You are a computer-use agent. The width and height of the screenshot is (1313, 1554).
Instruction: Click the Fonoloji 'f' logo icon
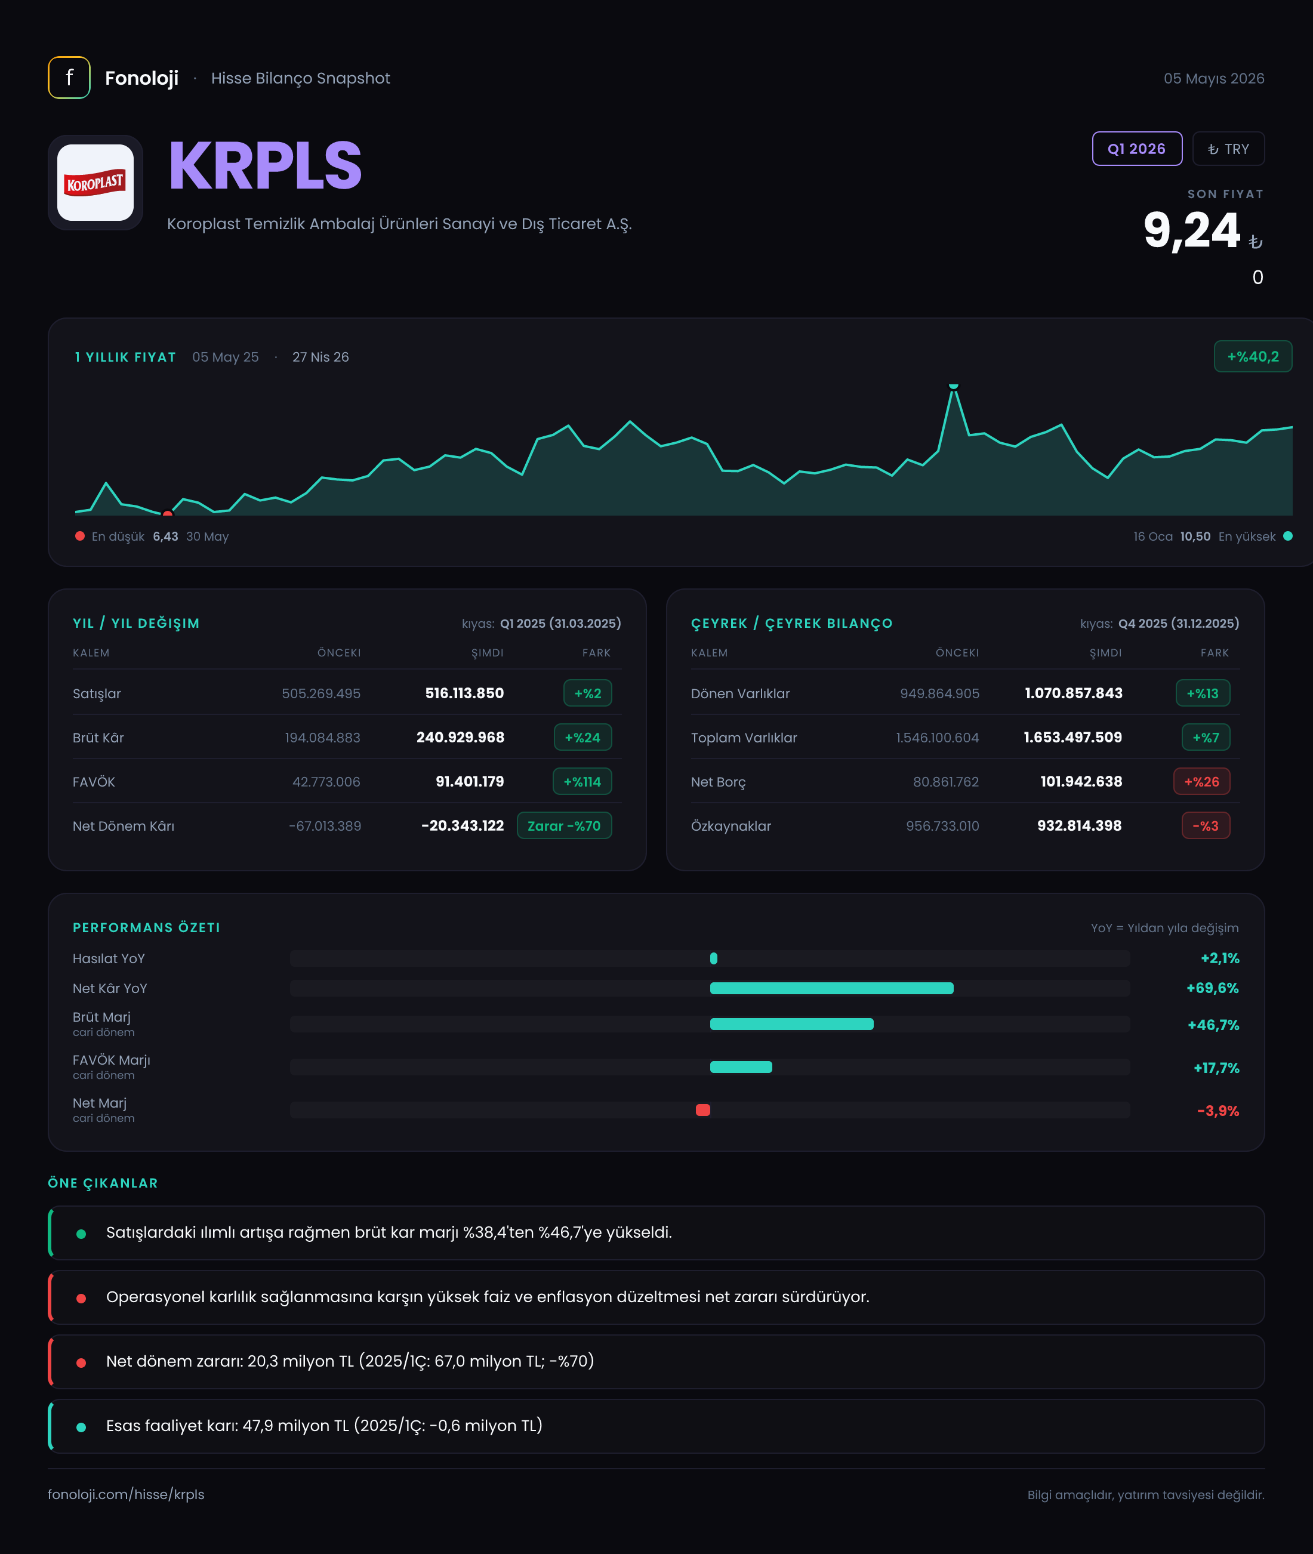tap(69, 78)
